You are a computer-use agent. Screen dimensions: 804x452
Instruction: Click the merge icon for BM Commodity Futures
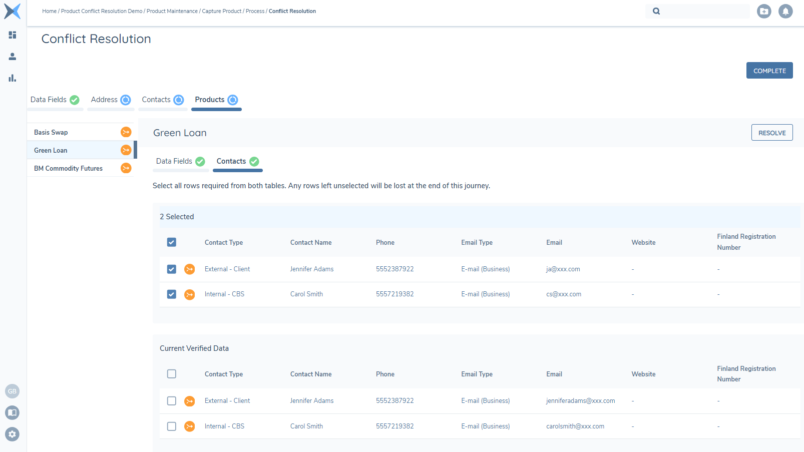coord(125,168)
